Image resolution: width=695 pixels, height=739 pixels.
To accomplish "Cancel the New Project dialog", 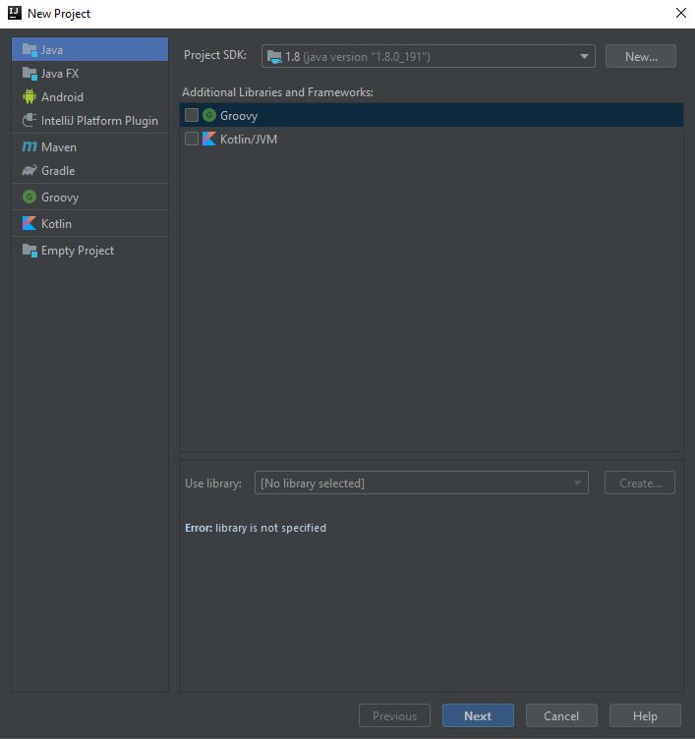I will [x=561, y=716].
